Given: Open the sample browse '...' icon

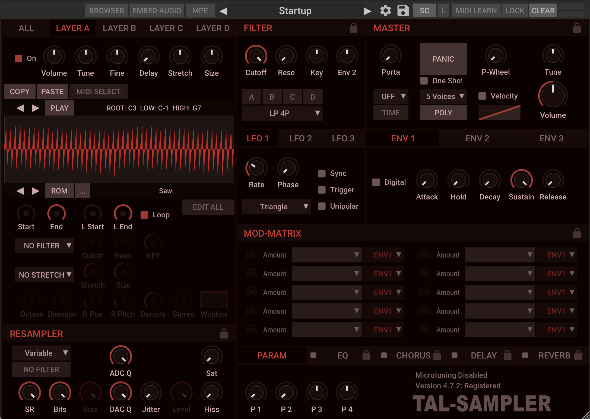Looking at the screenshot, I should [82, 191].
